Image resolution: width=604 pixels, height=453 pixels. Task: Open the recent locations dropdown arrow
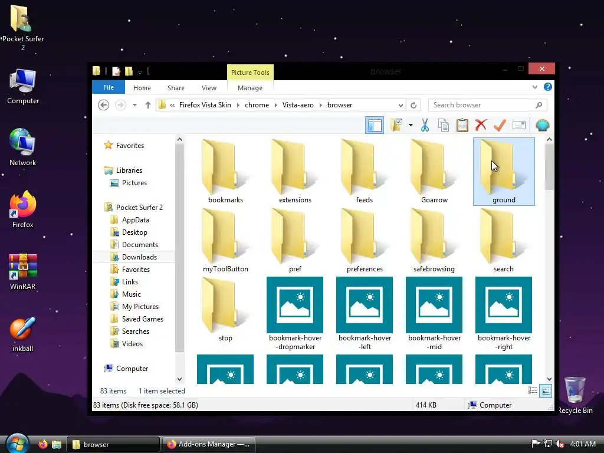tap(135, 105)
